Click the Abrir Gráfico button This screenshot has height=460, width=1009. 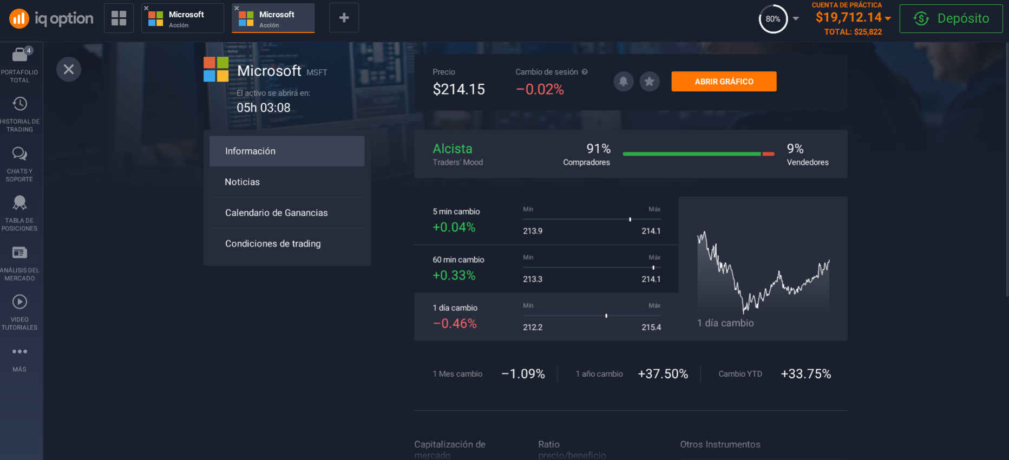724,82
